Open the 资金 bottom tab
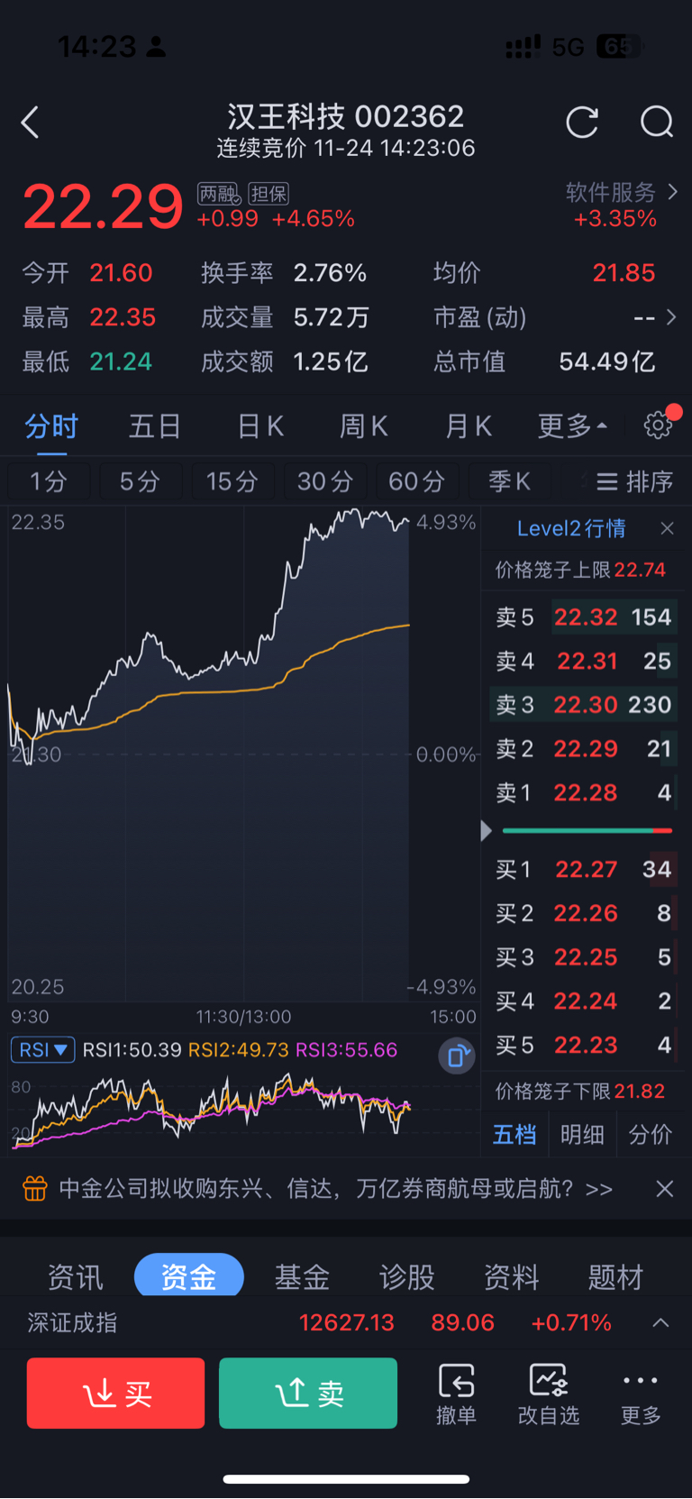Screen dimensions: 692x1499 [x=189, y=1276]
